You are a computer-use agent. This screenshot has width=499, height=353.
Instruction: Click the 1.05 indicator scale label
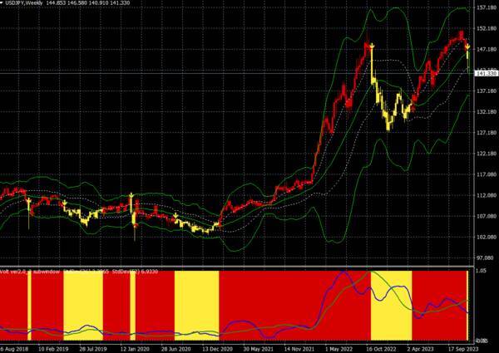point(481,271)
